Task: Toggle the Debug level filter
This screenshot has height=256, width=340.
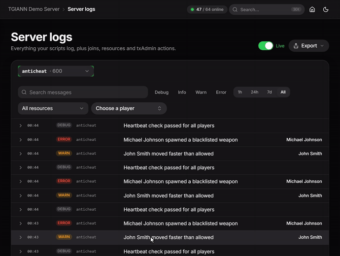Action: (162, 92)
